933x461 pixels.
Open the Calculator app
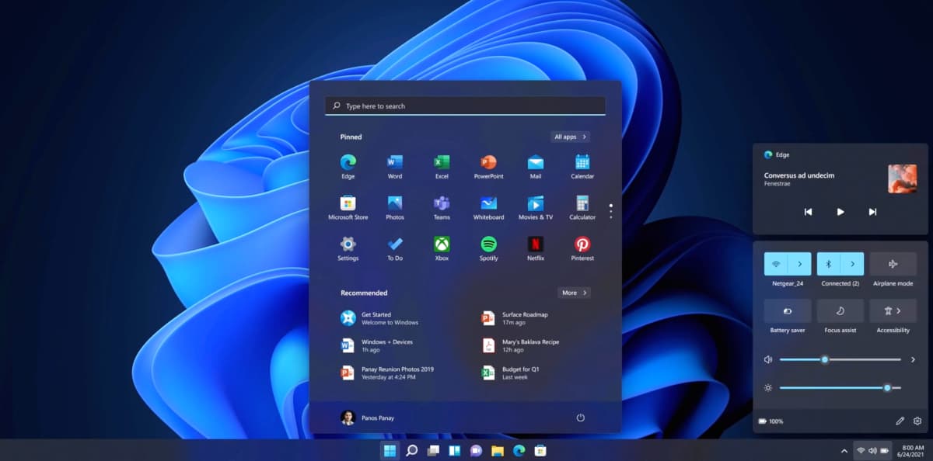coord(582,207)
